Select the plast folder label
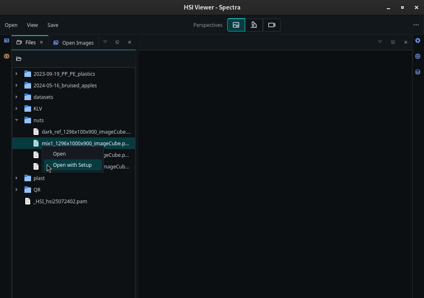This screenshot has height=298, width=424. click(39, 178)
